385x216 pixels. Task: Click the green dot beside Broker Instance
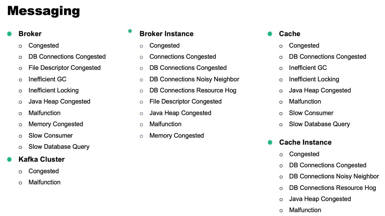pos(130,31)
